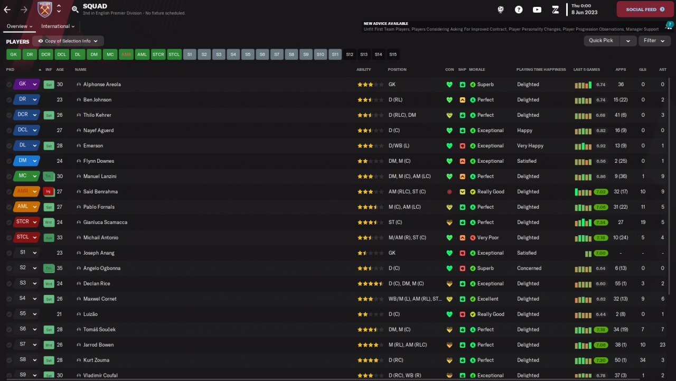Open the YouTube icon in top bar
The image size is (676, 381).
(537, 10)
